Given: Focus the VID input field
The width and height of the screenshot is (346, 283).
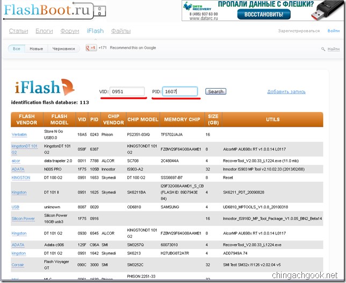Looking at the screenshot, I should [x=127, y=91].
